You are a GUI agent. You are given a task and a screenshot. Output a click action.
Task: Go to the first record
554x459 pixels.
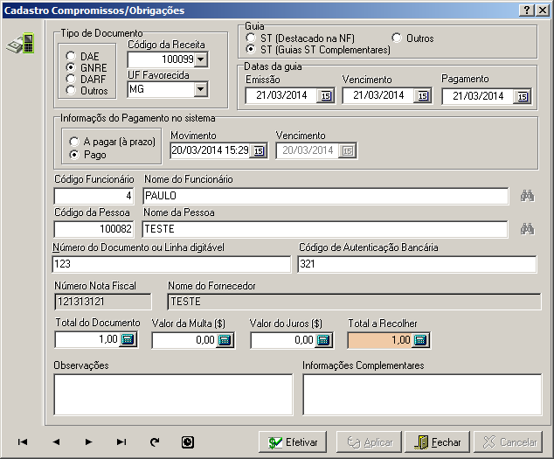[23, 442]
